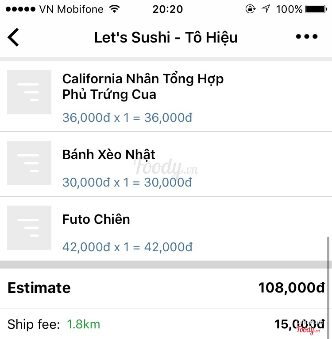
Task: Tap the 108,000đ estimate total
Action: 291,288
